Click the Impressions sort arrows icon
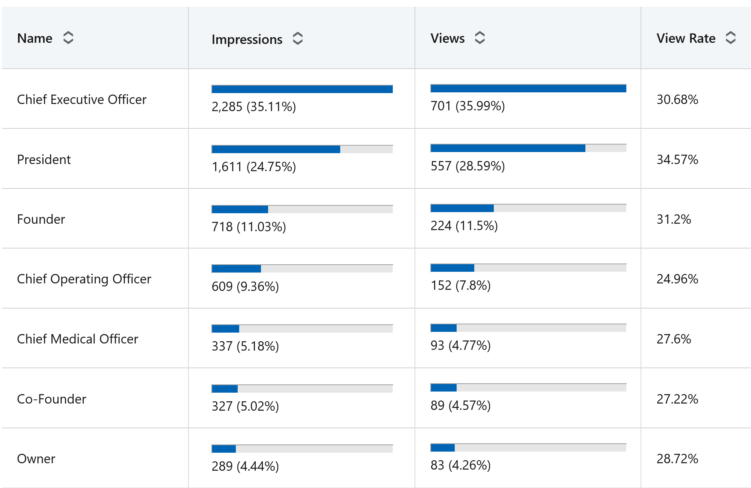This screenshot has width=751, height=488. (x=297, y=39)
